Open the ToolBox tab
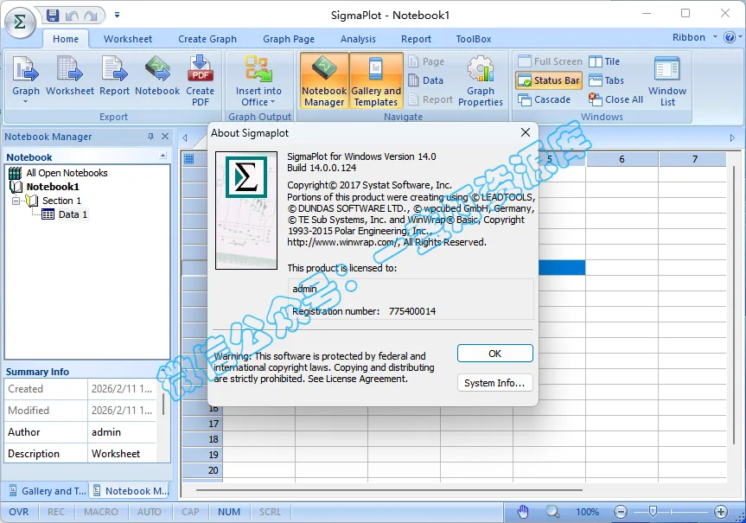The height and width of the screenshot is (523, 746). (474, 39)
